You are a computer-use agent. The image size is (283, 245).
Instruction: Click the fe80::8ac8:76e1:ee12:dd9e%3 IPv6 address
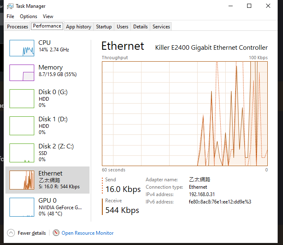point(220,202)
